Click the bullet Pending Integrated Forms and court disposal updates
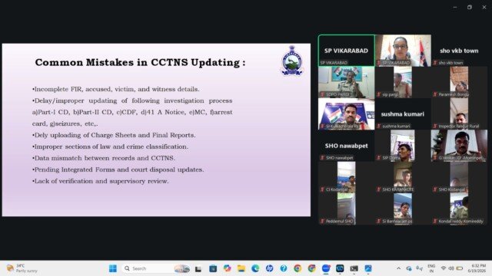This screenshot has width=492, height=276. (x=118, y=169)
